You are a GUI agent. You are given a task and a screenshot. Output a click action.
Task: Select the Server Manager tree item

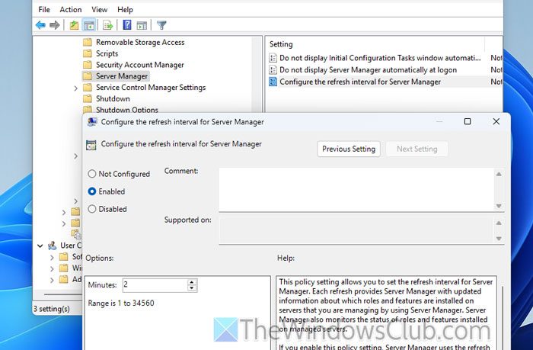(122, 76)
